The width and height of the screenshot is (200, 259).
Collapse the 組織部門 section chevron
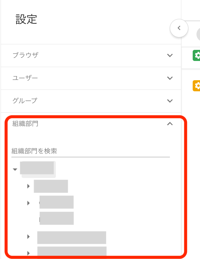[x=170, y=124]
